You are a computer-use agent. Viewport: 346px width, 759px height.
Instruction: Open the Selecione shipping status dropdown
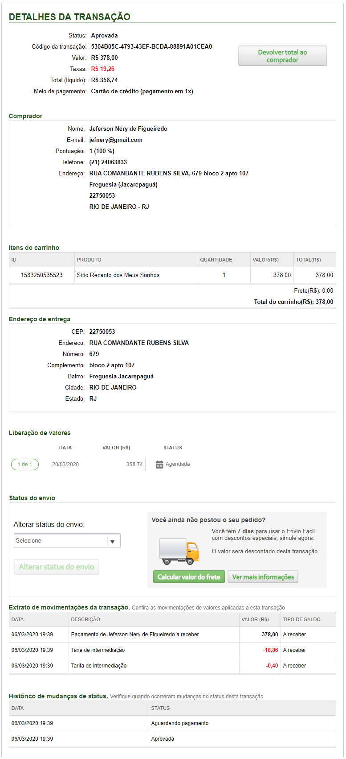click(x=67, y=541)
